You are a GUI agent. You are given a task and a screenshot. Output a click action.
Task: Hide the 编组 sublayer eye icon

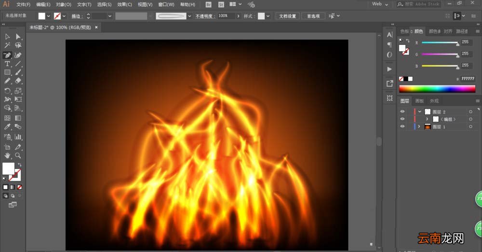402,119
